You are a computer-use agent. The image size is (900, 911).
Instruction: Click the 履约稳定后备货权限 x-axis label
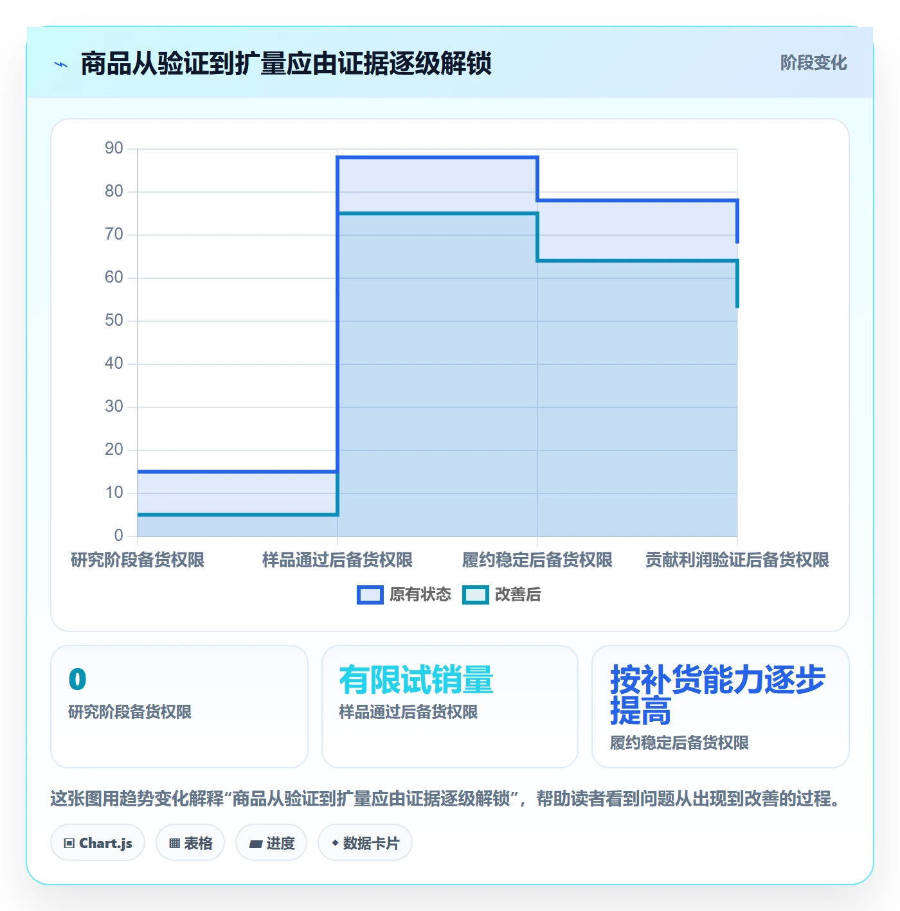point(537,560)
